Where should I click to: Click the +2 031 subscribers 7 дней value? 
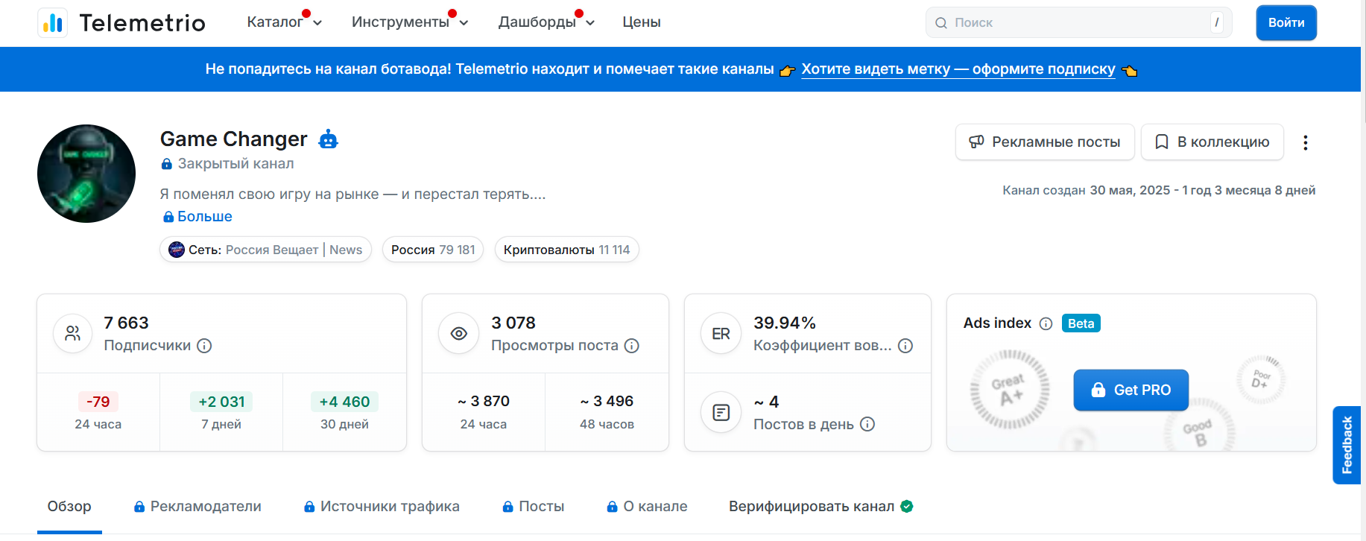(221, 402)
